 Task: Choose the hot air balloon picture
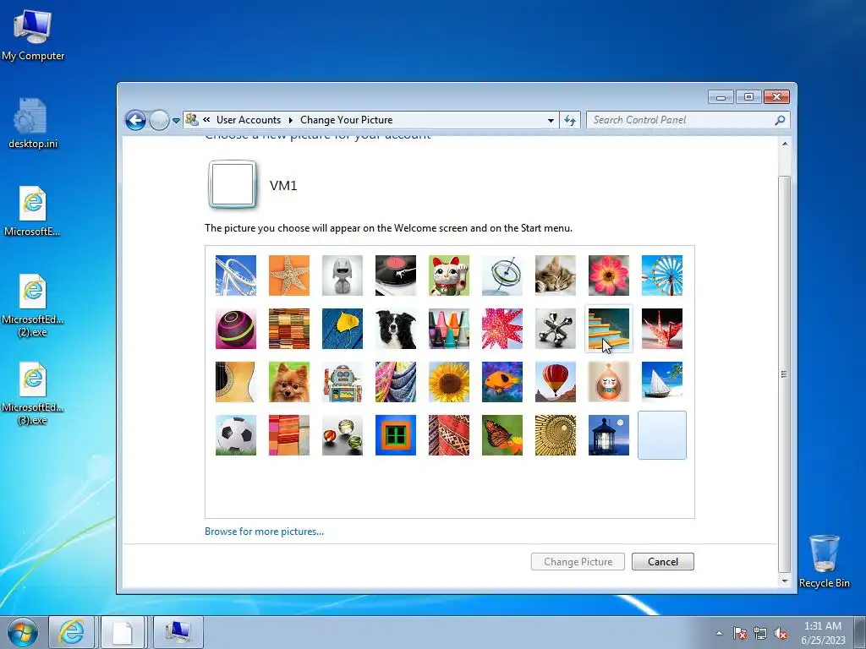556,382
